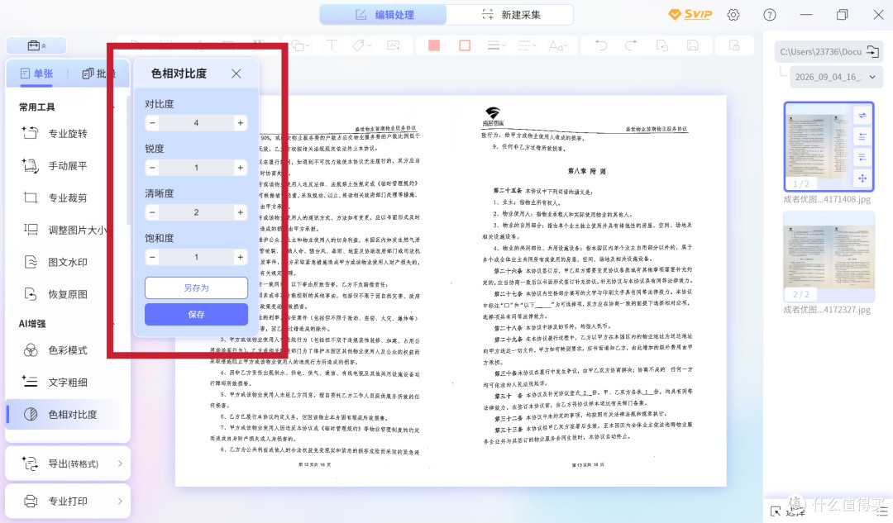
Task: Click the restore file icon beside Redo
Action: [x=661, y=45]
